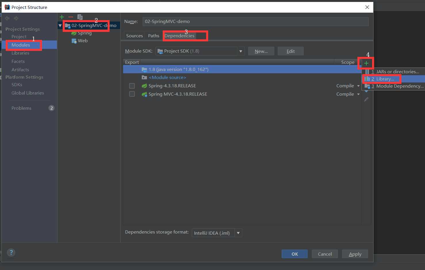
Task: Go back with left arrow icon
Action: (7, 18)
